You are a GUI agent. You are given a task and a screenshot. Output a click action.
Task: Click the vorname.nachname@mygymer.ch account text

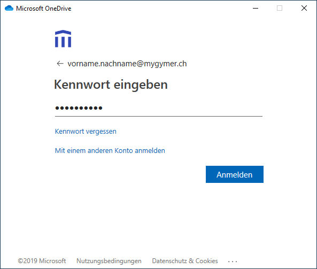(x=127, y=64)
